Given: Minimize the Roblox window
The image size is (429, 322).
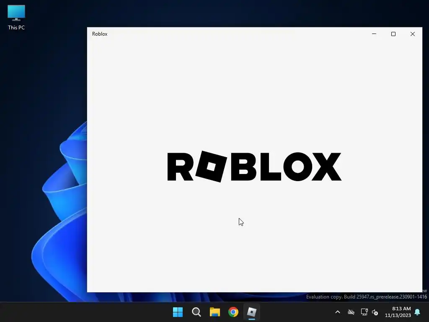Looking at the screenshot, I should click(x=374, y=34).
